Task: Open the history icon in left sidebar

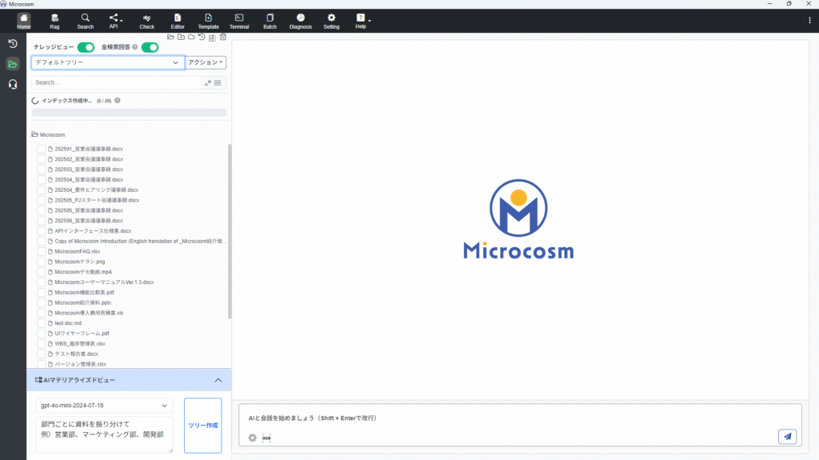Action: point(13,43)
